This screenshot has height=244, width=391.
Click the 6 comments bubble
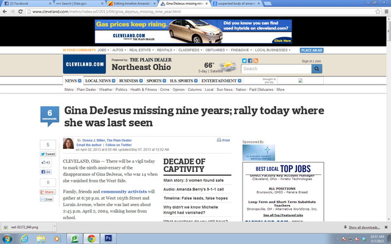point(50,115)
